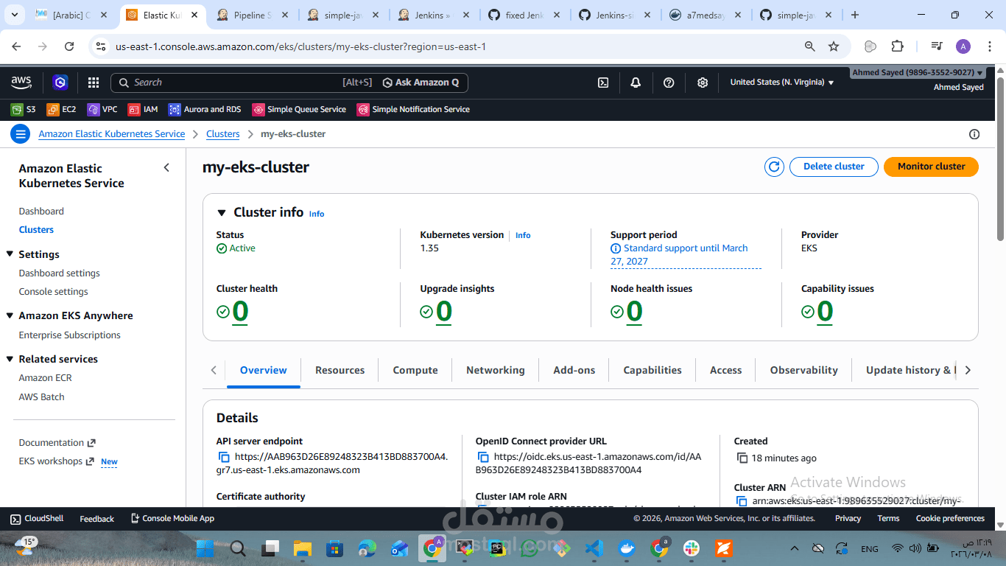Select the Overview tab
The height and width of the screenshot is (566, 1006).
[x=264, y=370]
